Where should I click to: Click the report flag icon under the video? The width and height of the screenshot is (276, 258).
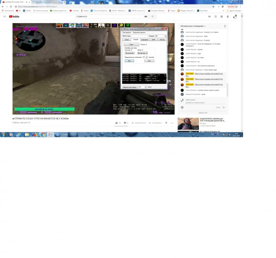click(x=166, y=123)
